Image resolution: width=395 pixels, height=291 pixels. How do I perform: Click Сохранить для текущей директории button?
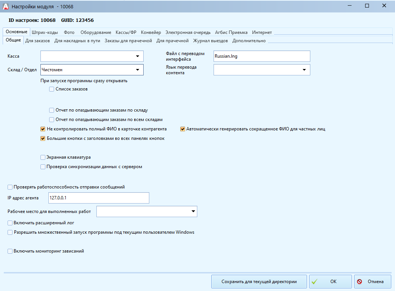click(x=259, y=282)
